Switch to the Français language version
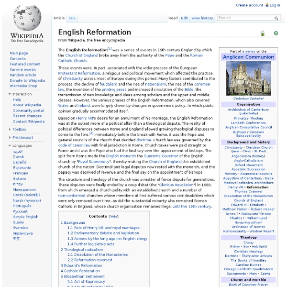 pos(20,173)
